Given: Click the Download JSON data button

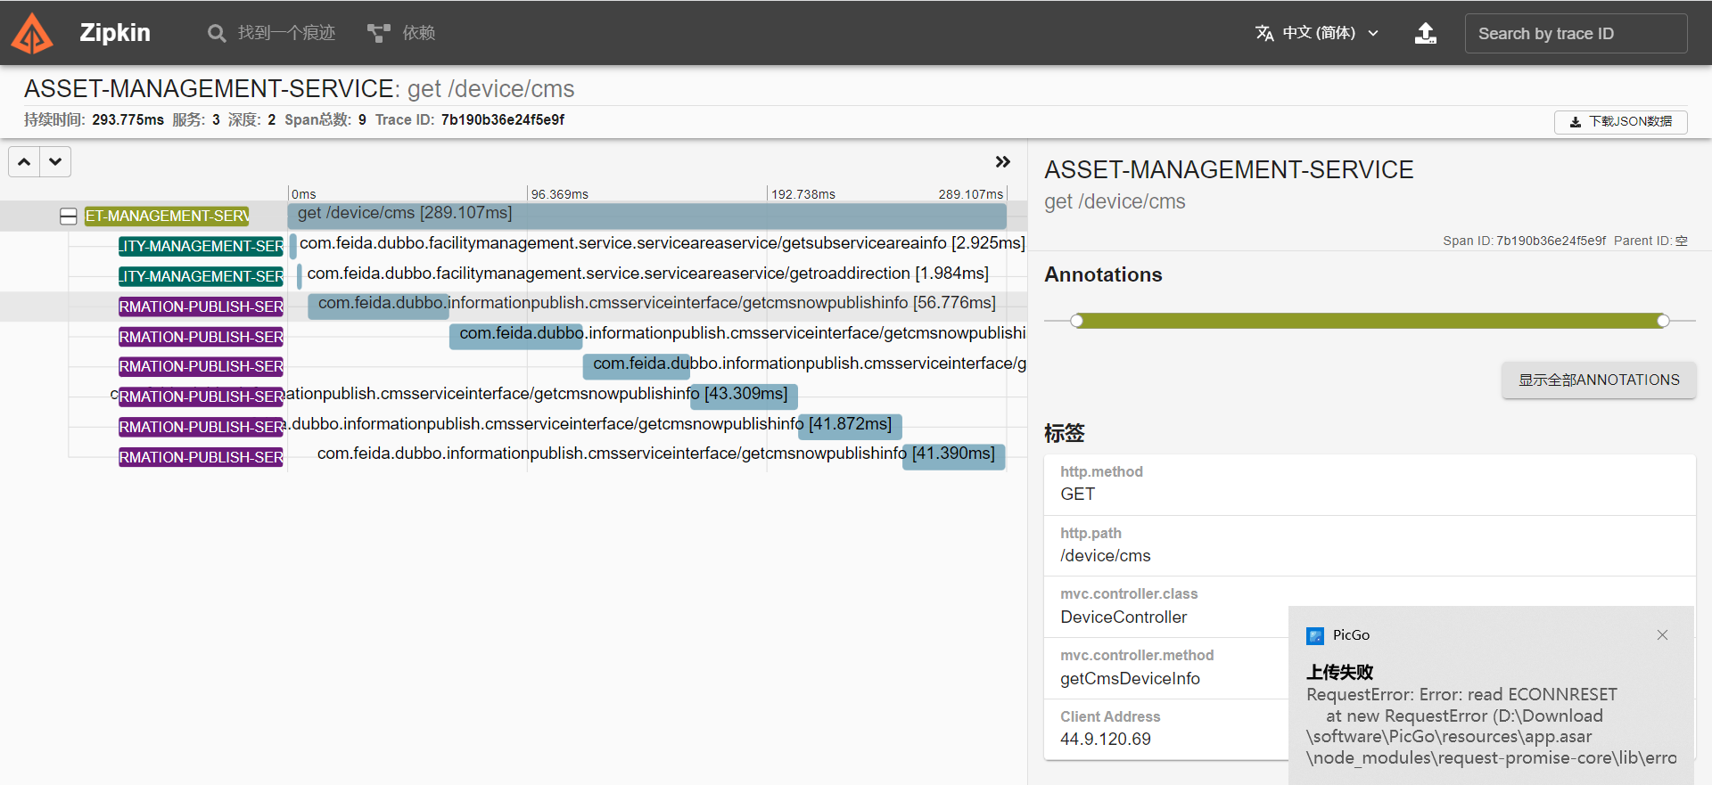Looking at the screenshot, I should click(1620, 121).
